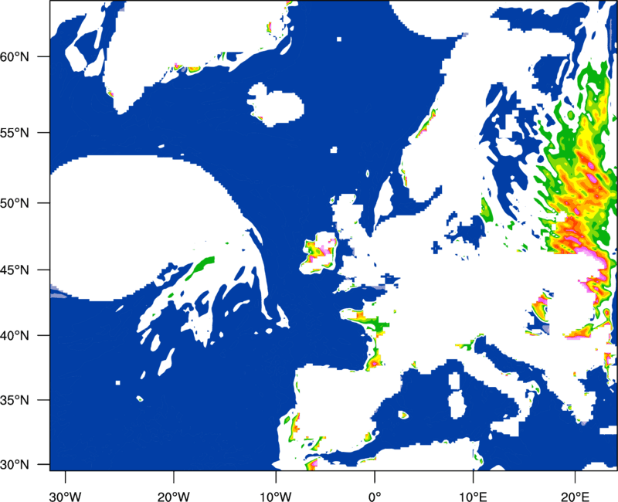618x502 pixels.
Task: Click the 20°E longitude label
Action: click(x=575, y=497)
